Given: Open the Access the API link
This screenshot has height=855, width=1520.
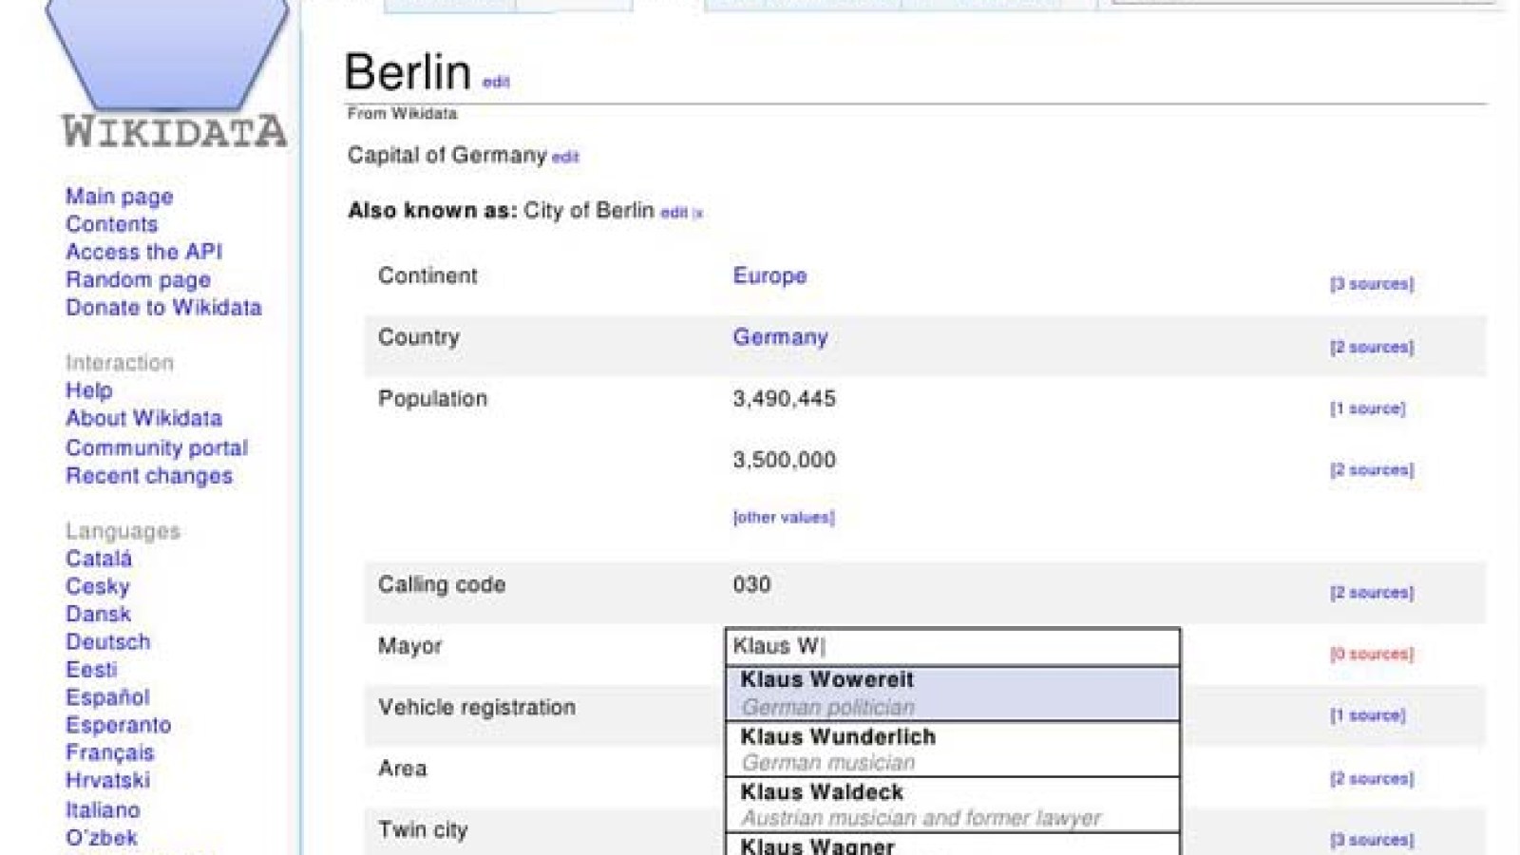Looking at the screenshot, I should (143, 252).
